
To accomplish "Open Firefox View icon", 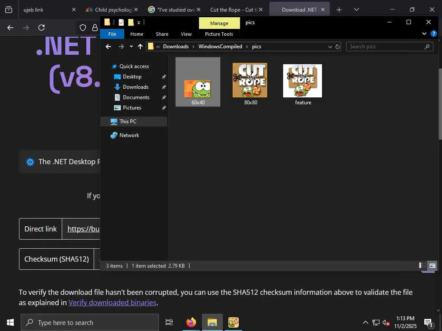I will click(x=9, y=9).
